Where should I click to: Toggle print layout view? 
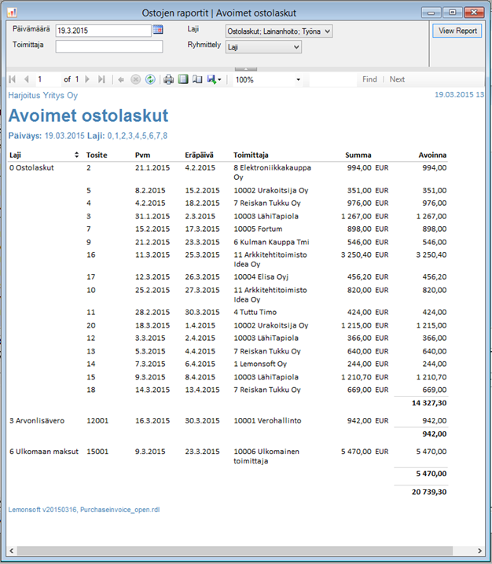[183, 79]
